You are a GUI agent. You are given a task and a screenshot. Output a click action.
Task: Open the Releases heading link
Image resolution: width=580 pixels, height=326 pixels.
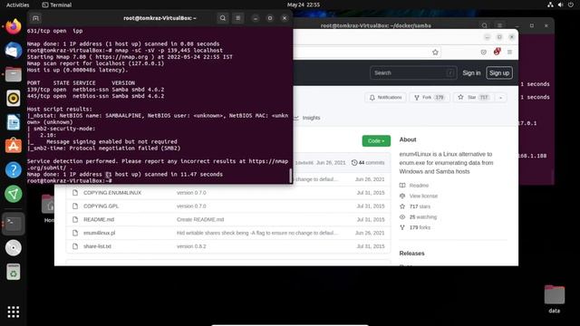[x=411, y=254]
